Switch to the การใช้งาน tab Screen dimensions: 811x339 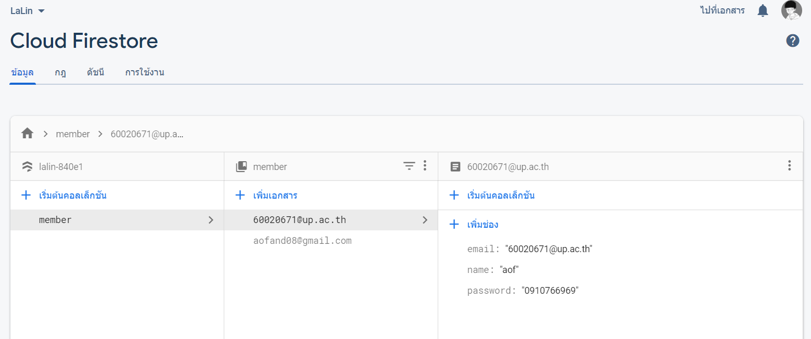click(145, 72)
